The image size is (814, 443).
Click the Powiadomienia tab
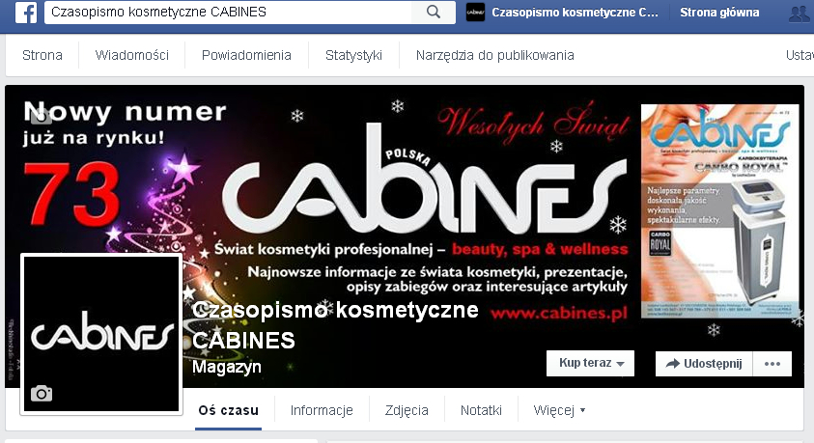click(246, 55)
